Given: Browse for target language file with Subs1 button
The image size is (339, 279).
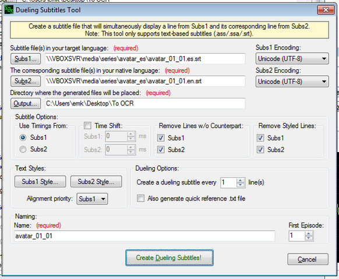Looking at the screenshot, I should [x=26, y=59].
